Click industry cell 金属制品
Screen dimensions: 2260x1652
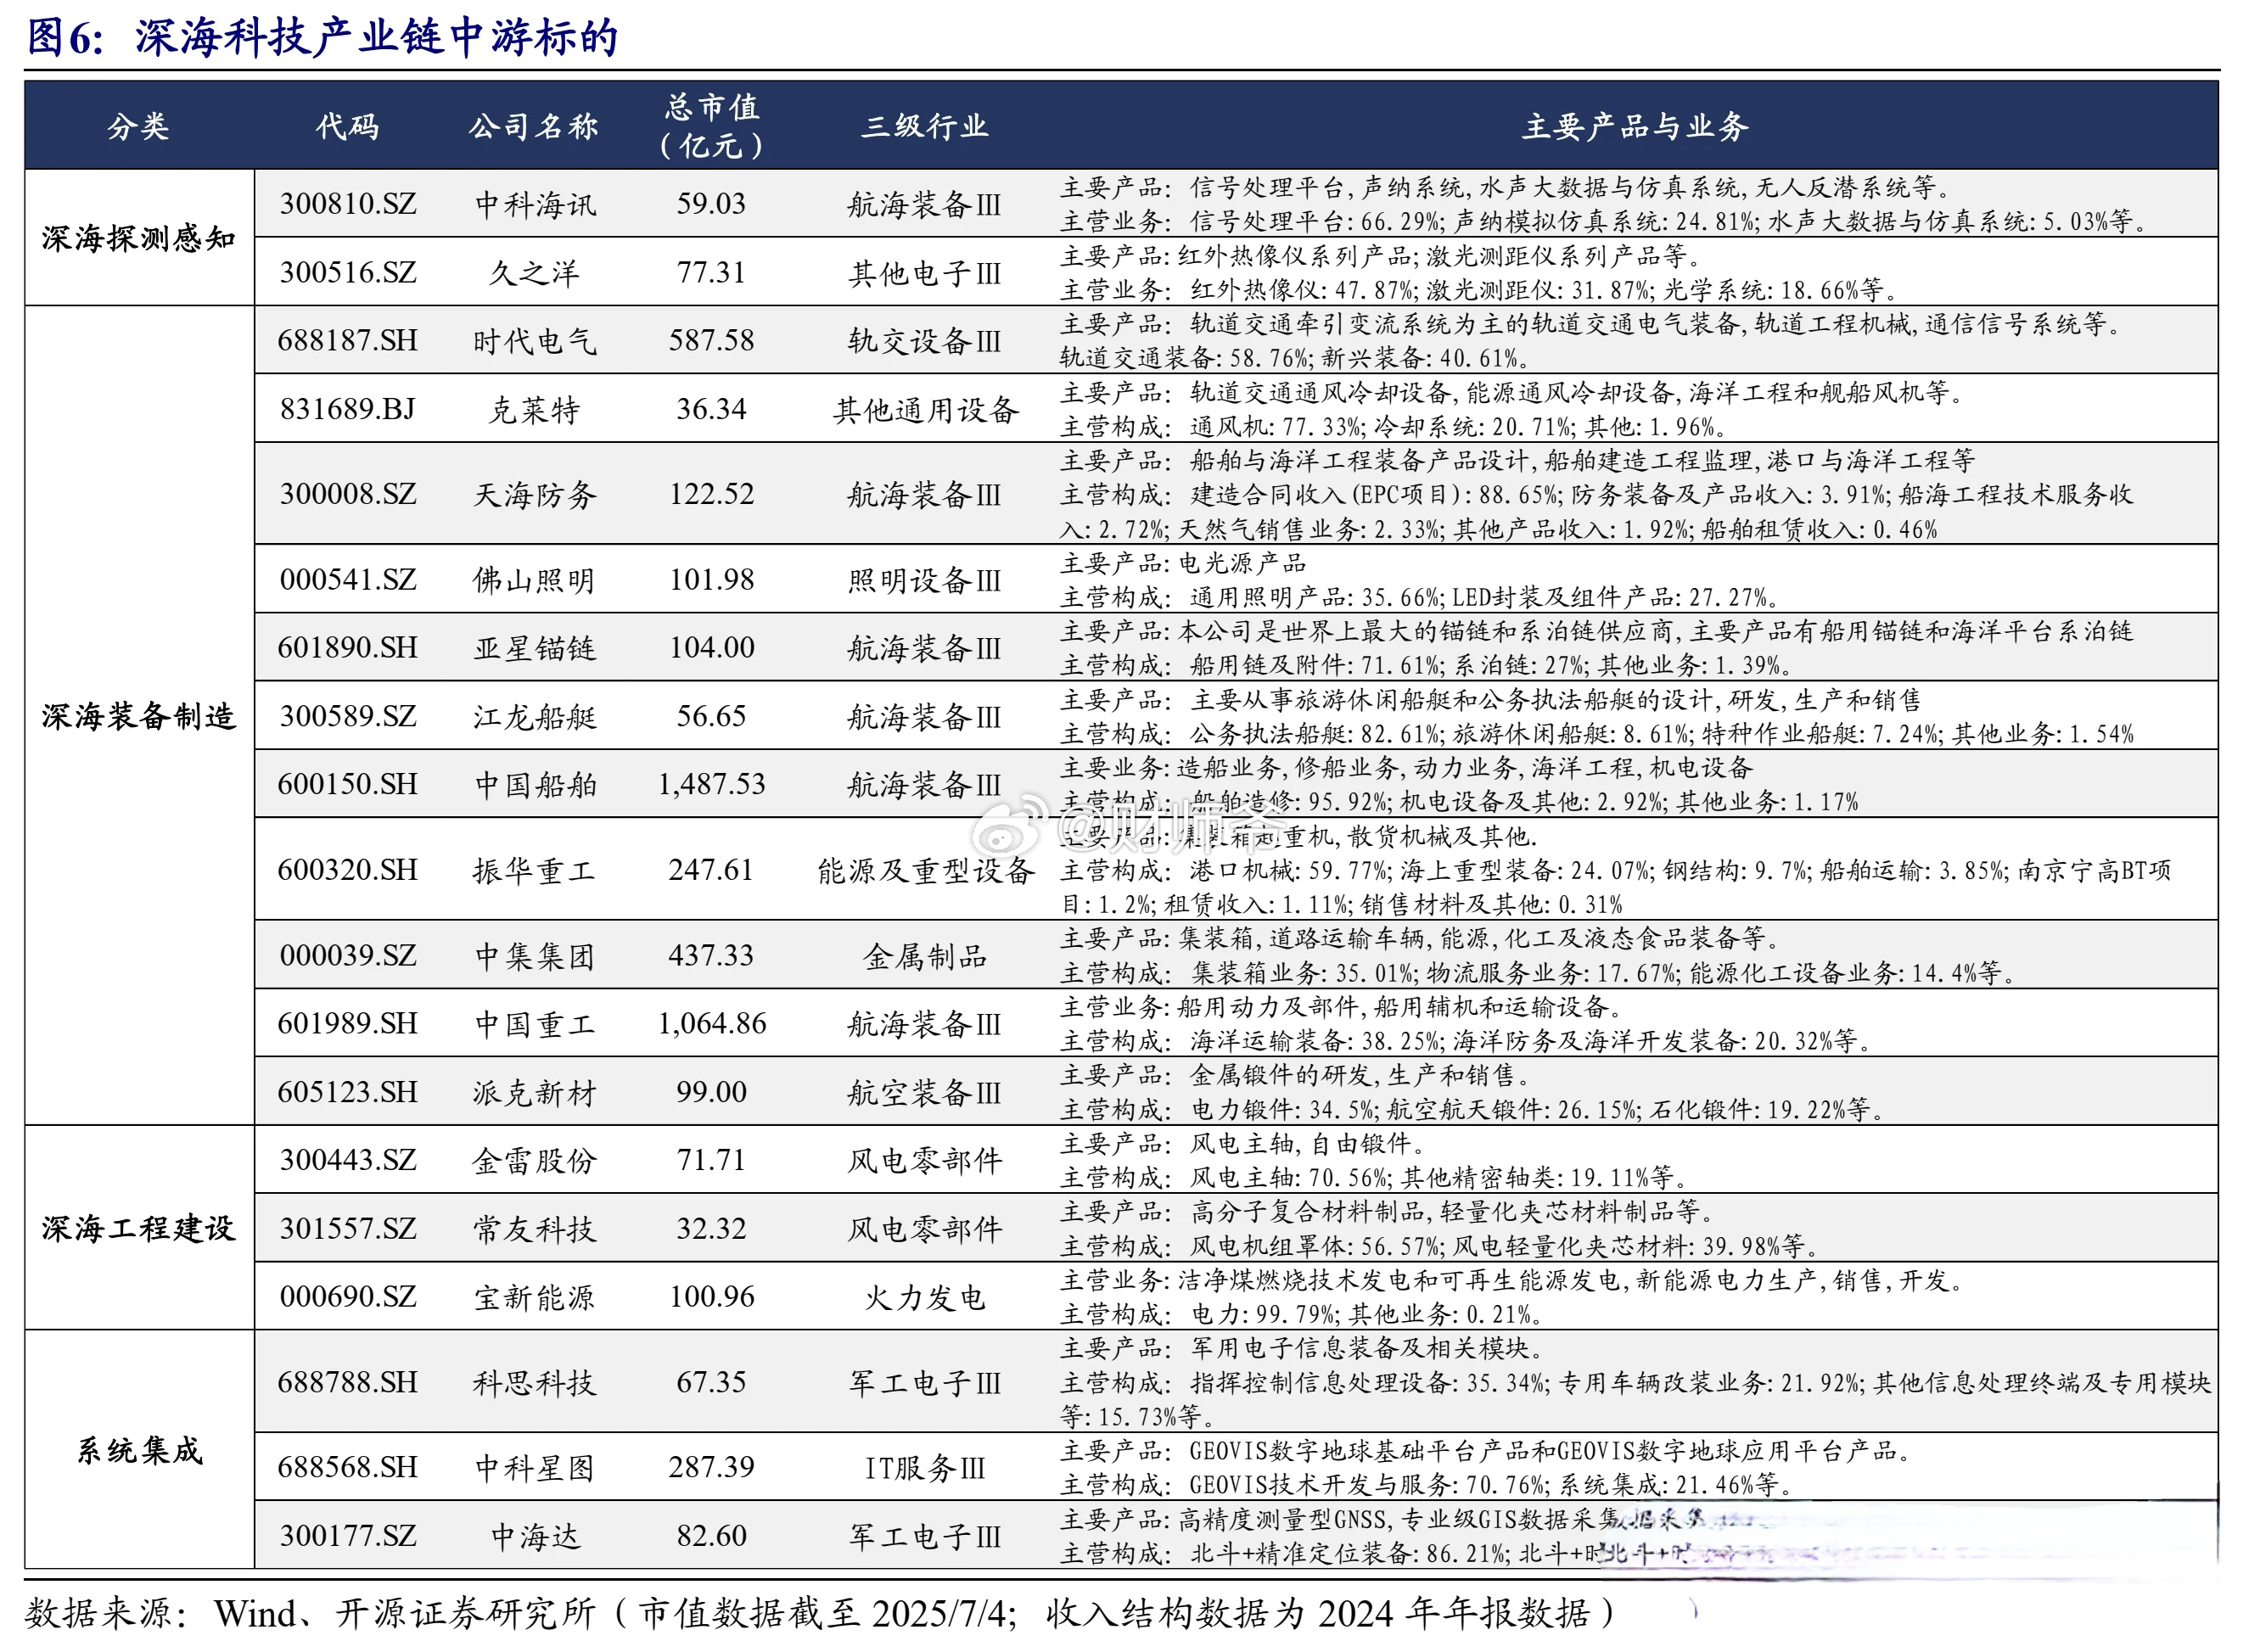coord(925,957)
